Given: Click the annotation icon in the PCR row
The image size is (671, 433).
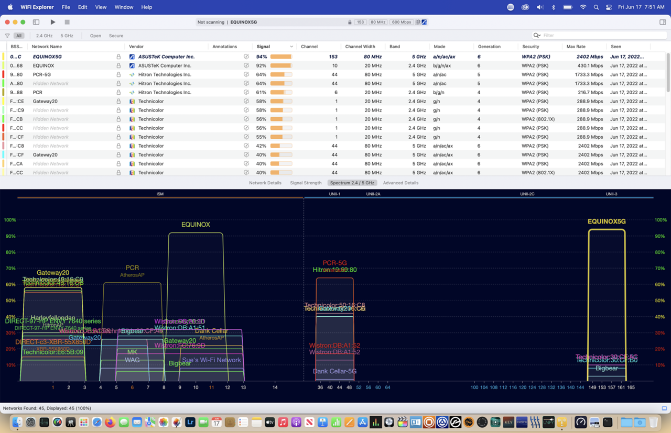Looking at the screenshot, I should click(246, 92).
